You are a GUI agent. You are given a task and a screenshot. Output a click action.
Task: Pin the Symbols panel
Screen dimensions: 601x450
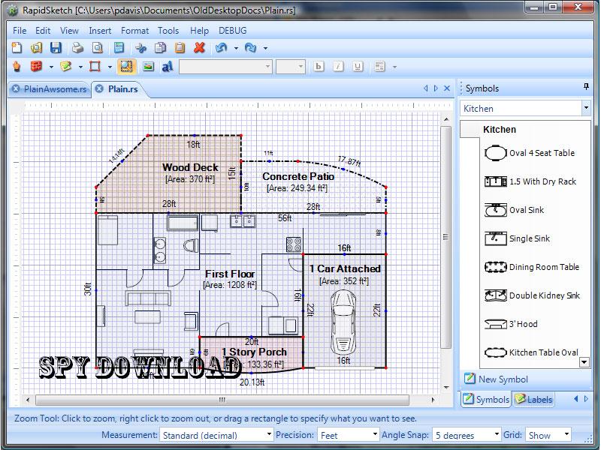pos(586,86)
